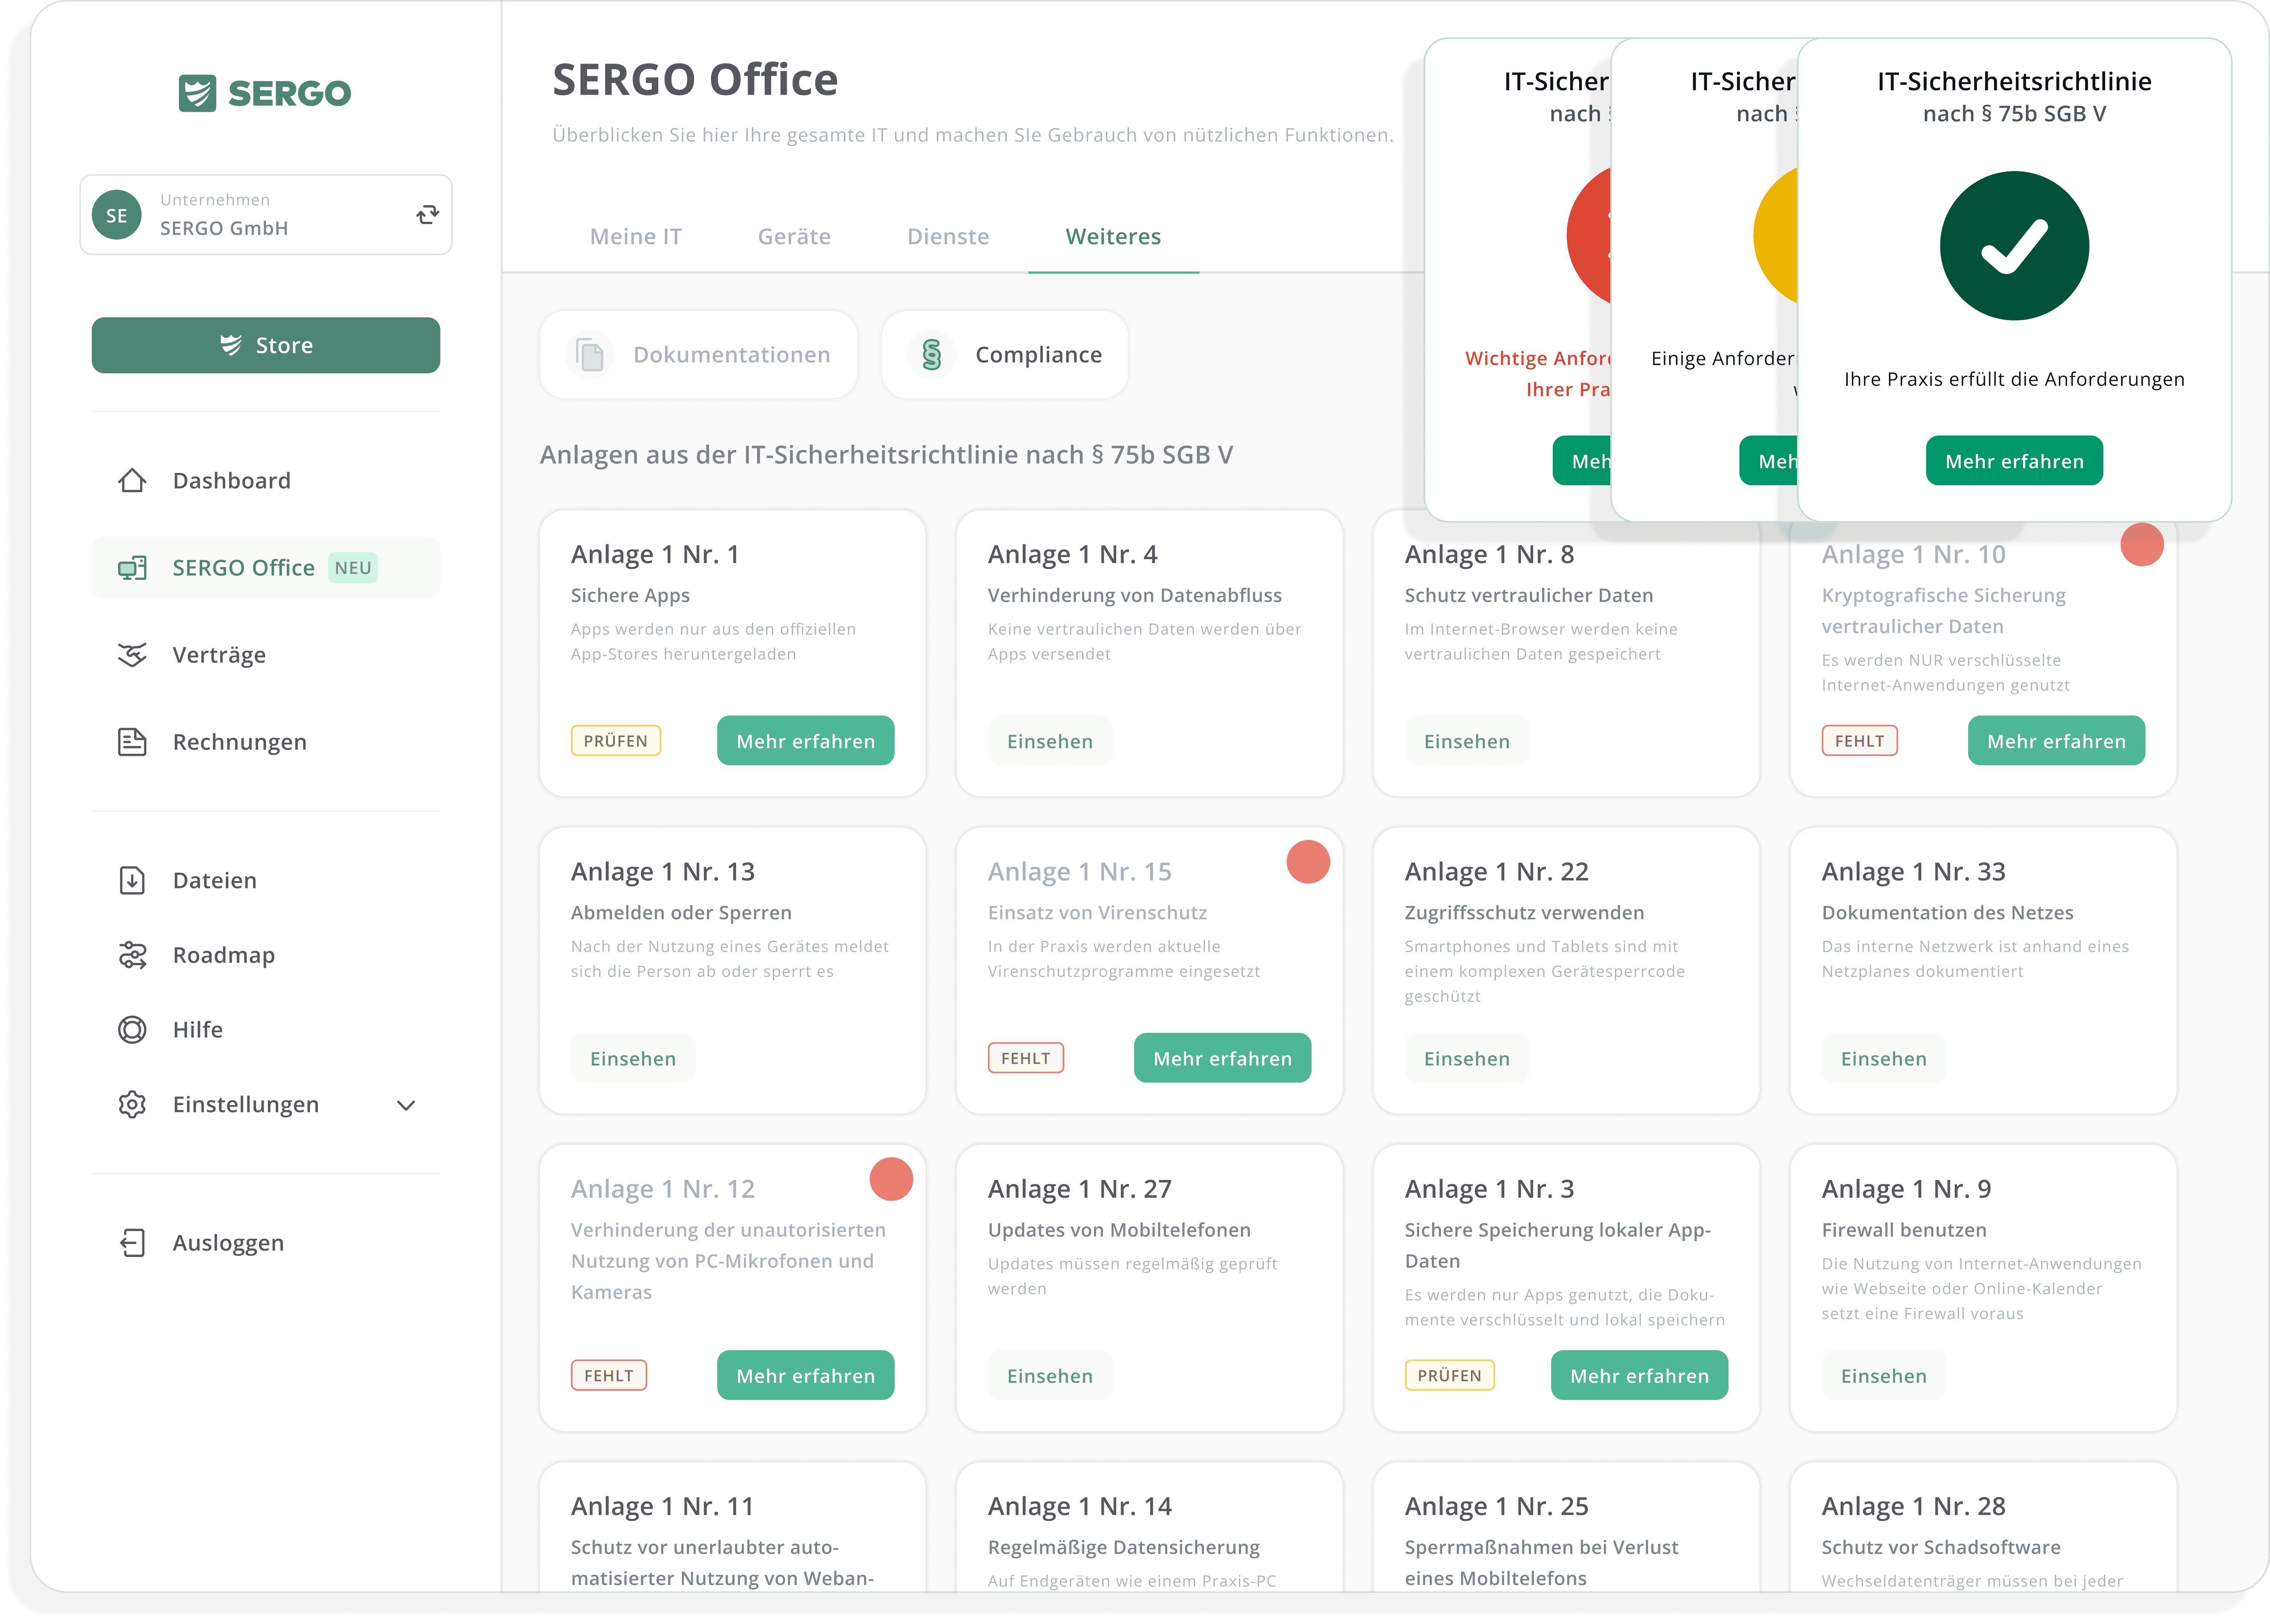Click Mehr erfahren for Anlage 1 Nr. 3
Screen dimensions: 2270x1624
tap(1639, 1376)
